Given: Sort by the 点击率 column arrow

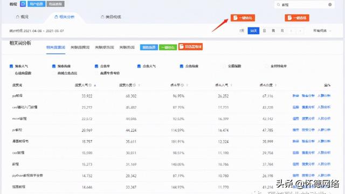Looking at the screenshot, I should [187, 85].
